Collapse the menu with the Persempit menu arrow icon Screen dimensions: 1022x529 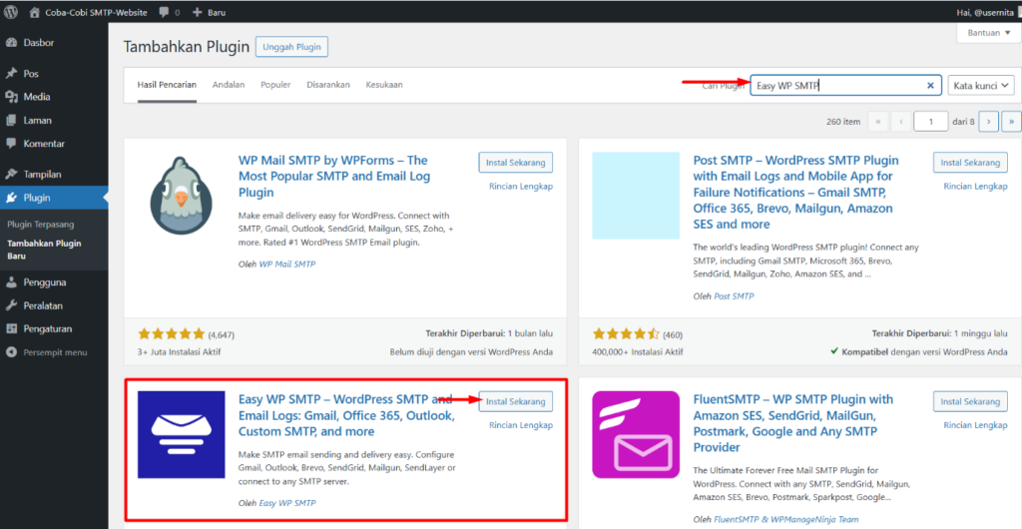pyautogui.click(x=11, y=352)
